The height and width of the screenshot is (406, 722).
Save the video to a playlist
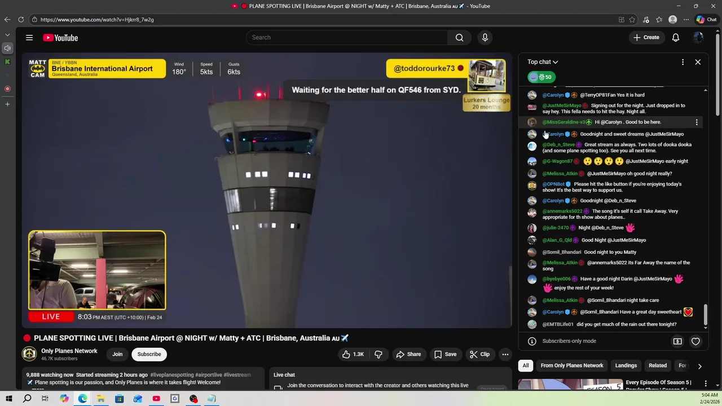pyautogui.click(x=445, y=354)
